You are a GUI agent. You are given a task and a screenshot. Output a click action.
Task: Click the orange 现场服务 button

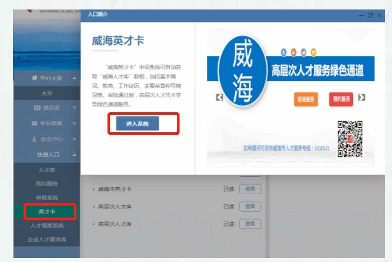pyautogui.click(x=305, y=99)
